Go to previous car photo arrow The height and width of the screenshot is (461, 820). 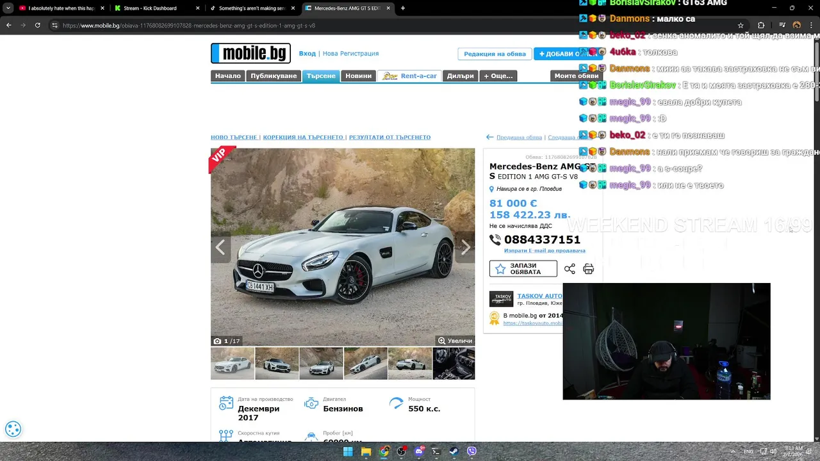click(220, 247)
